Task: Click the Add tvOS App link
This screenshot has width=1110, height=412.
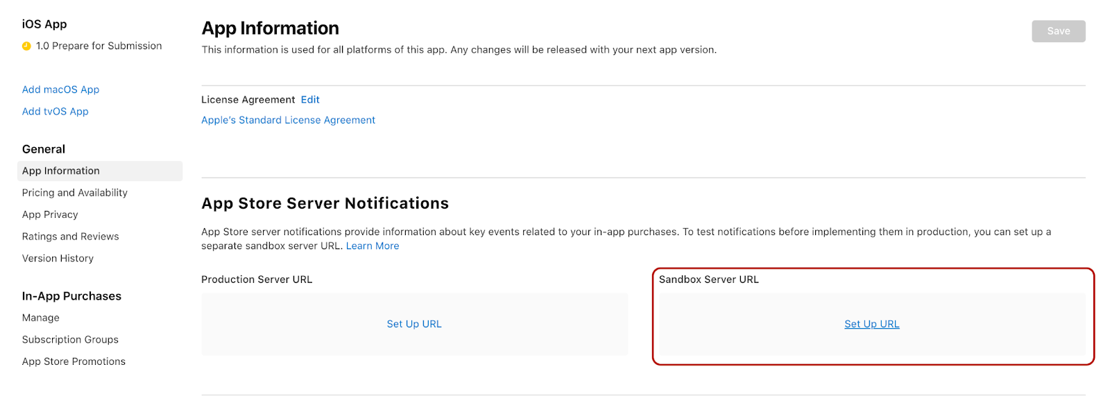Action: (x=55, y=111)
